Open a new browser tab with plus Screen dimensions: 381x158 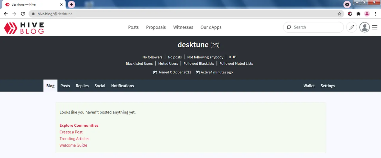[x=71, y=4]
